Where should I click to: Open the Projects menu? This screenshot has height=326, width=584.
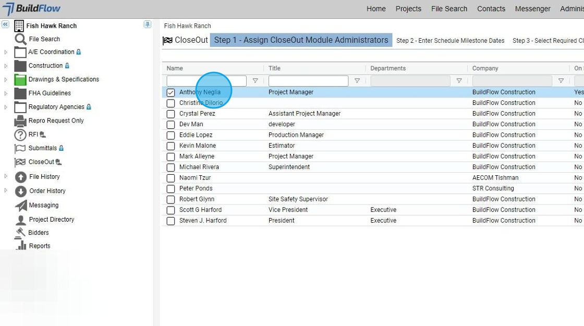[408, 9]
